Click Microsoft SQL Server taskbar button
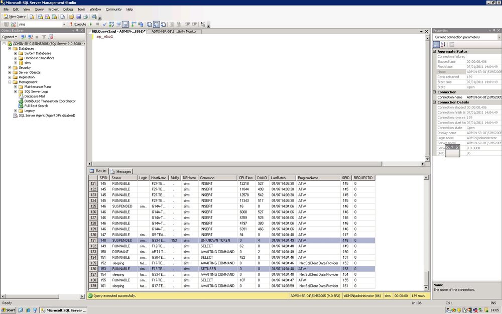 (63, 310)
